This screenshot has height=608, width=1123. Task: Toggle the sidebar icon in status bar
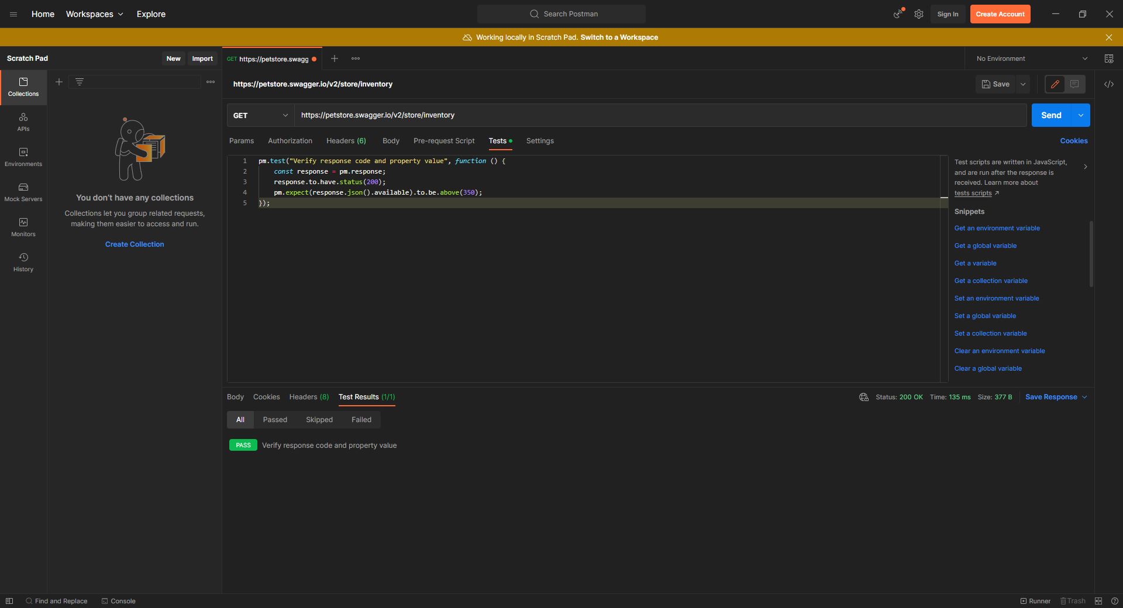9,601
